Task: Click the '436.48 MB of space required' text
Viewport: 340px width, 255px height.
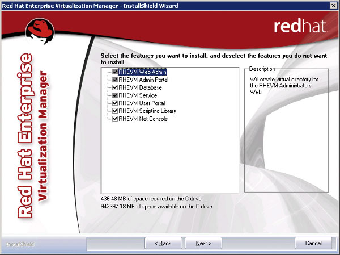Action: (151, 198)
